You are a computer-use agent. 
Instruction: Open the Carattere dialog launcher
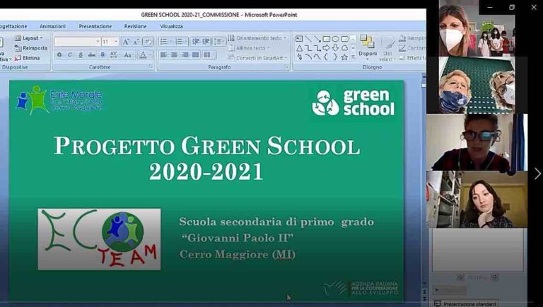pyautogui.click(x=151, y=66)
